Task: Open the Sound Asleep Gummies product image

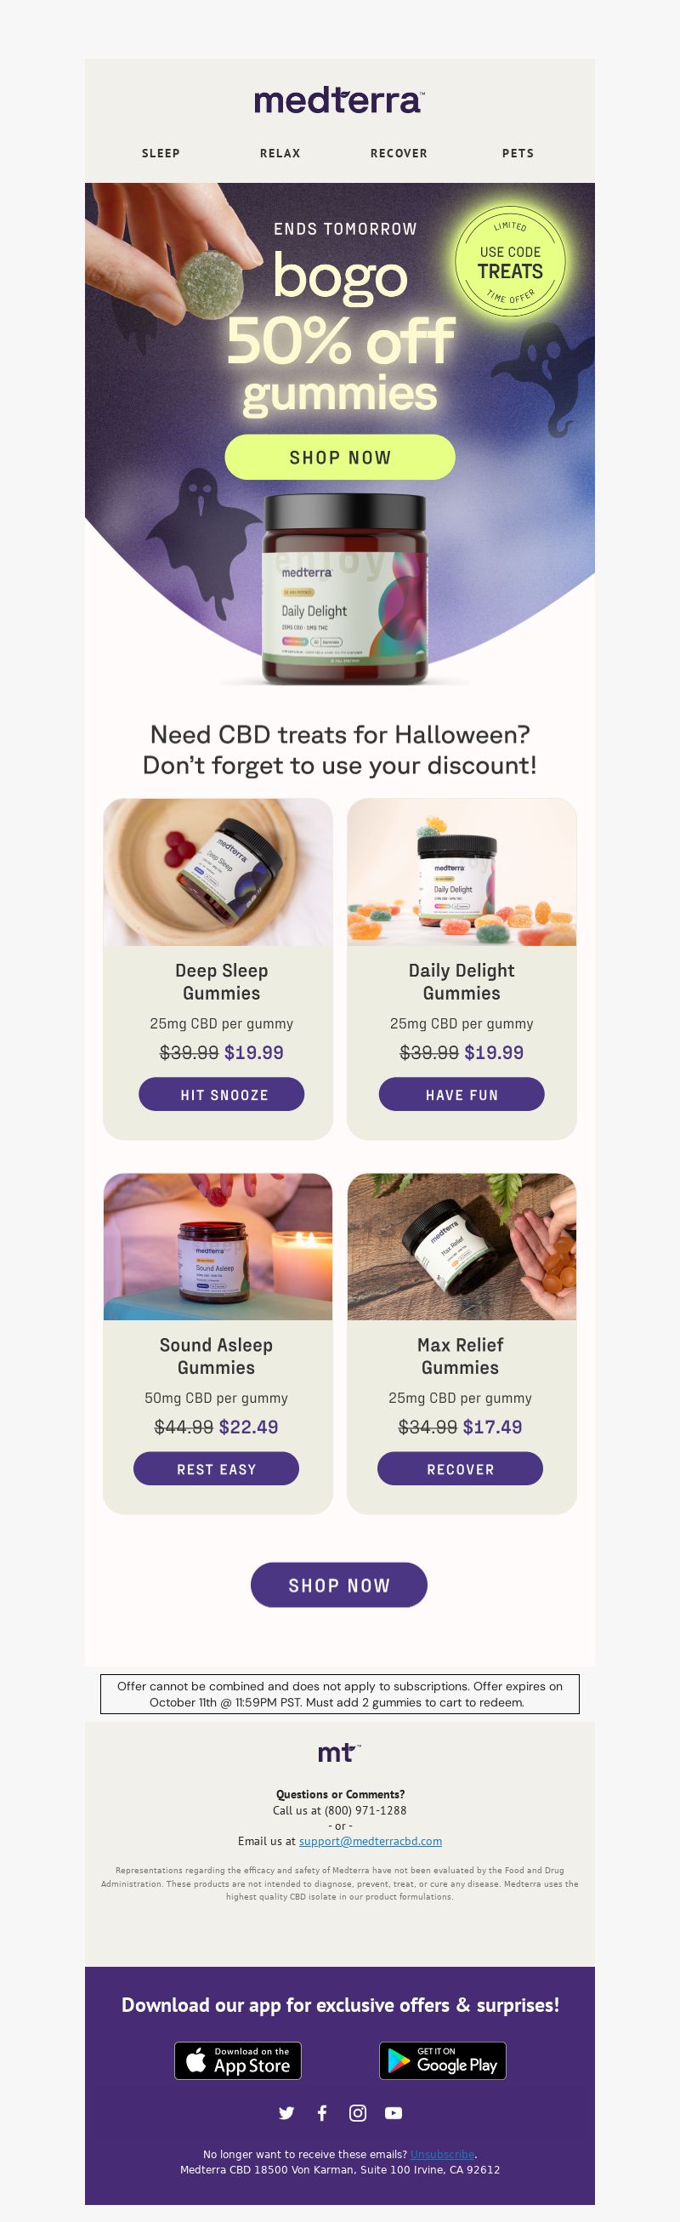Action: click(218, 1245)
